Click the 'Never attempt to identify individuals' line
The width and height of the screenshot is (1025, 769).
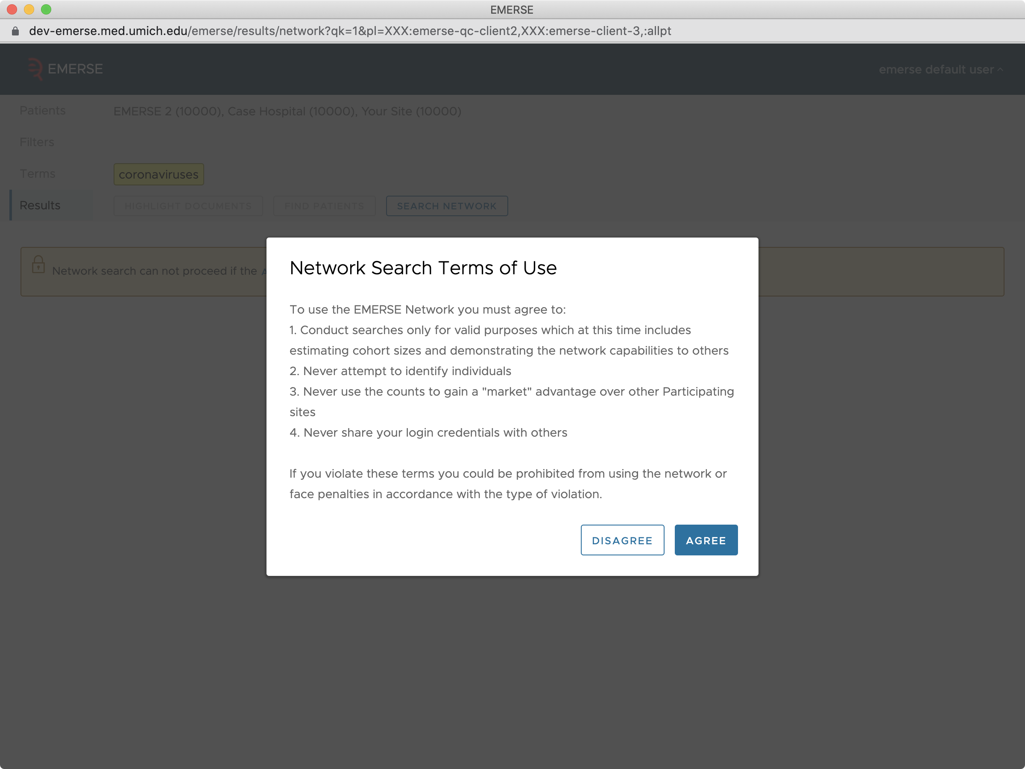click(x=400, y=371)
